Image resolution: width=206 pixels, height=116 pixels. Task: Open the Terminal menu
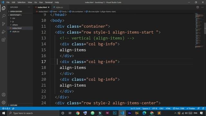tap(49, 2)
